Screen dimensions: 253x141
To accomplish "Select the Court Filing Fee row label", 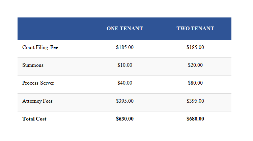I will 40,47.
